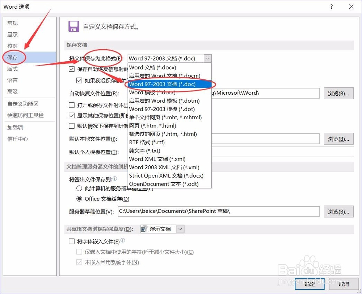362x294 pixels.
Task: Pick OpenDocument 文本 (*.odt) option
Action: pos(170,184)
